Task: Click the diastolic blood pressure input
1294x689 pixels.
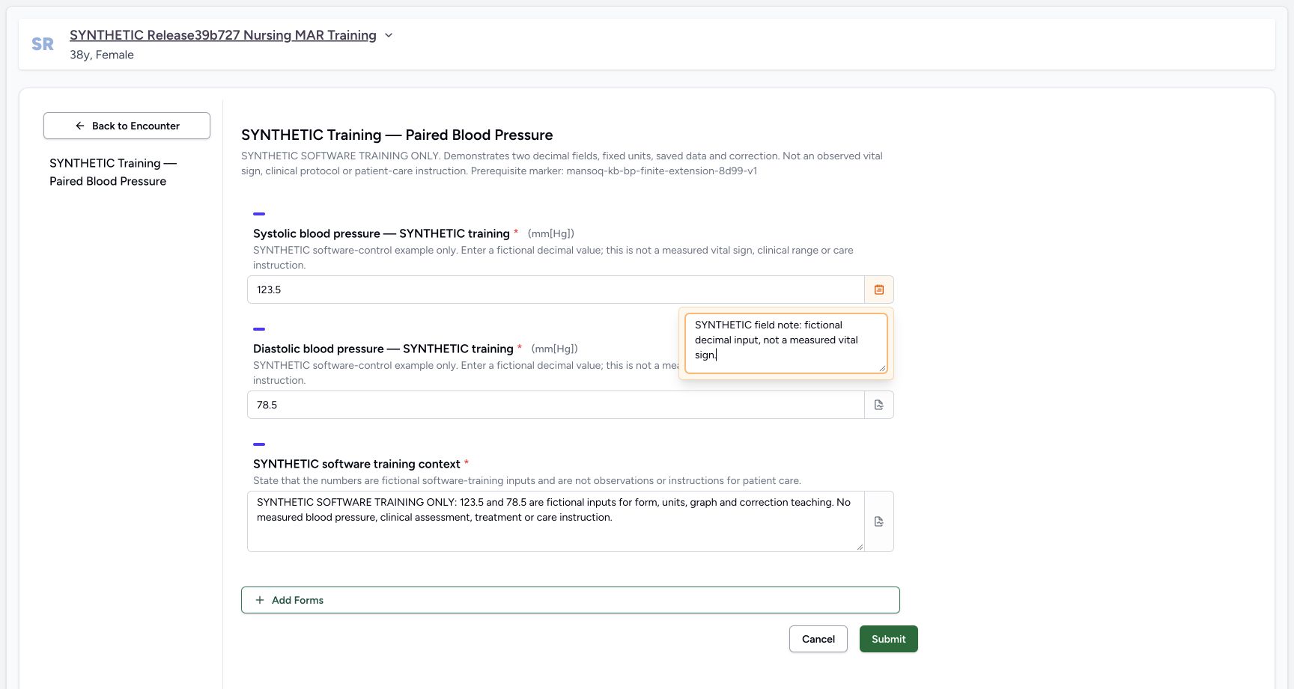Action: point(556,405)
